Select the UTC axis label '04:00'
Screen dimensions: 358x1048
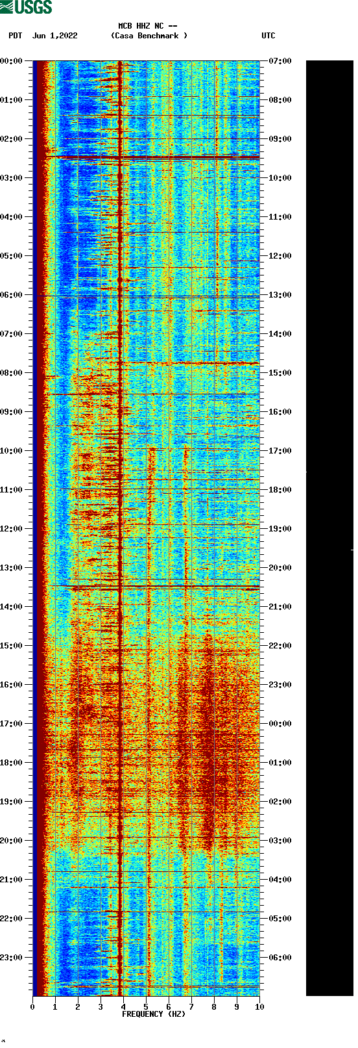[280, 880]
